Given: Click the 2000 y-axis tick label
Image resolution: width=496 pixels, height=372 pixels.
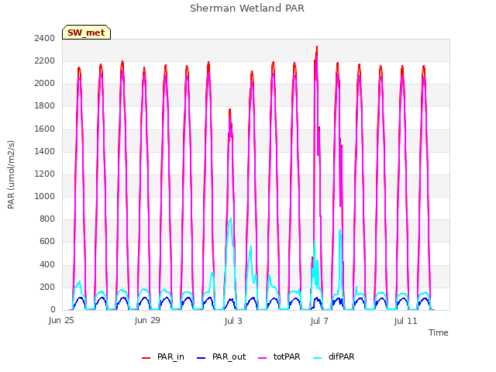Looking at the screenshot, I should coord(45,84).
